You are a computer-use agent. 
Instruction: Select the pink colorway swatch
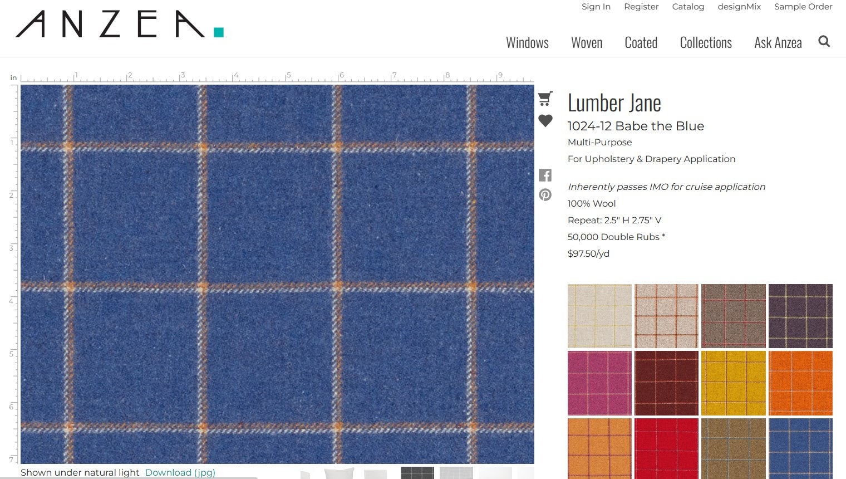click(599, 383)
